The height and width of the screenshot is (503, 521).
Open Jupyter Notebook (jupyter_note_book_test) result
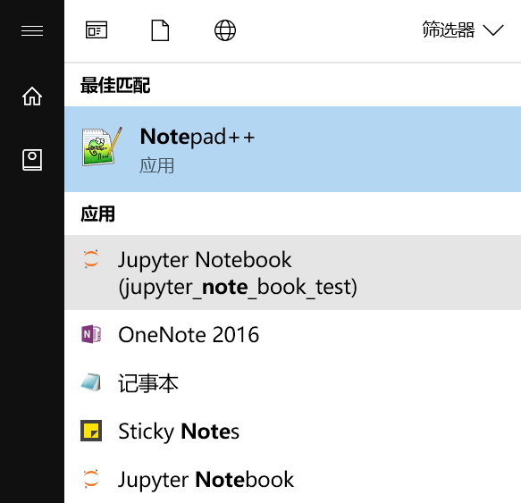click(x=293, y=272)
